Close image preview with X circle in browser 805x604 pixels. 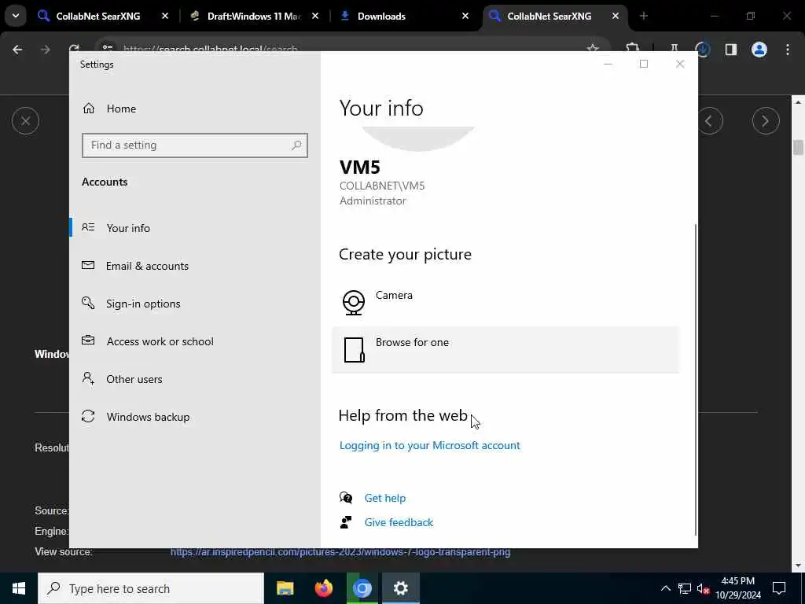click(26, 120)
